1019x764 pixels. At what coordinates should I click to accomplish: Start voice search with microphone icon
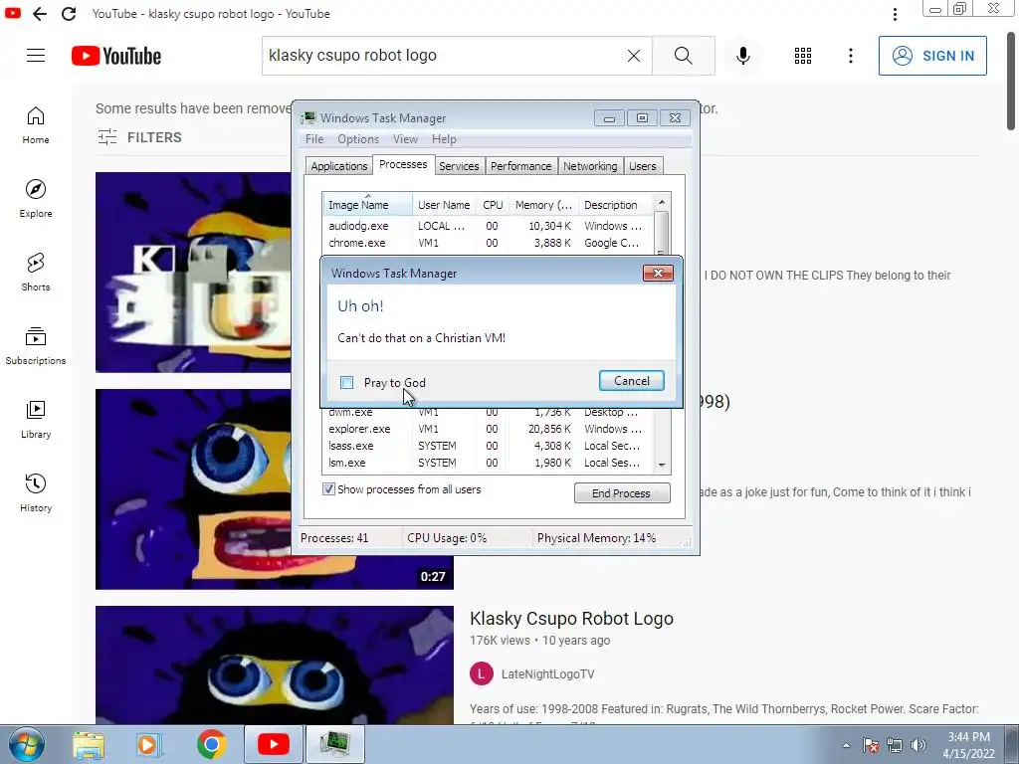pos(742,56)
